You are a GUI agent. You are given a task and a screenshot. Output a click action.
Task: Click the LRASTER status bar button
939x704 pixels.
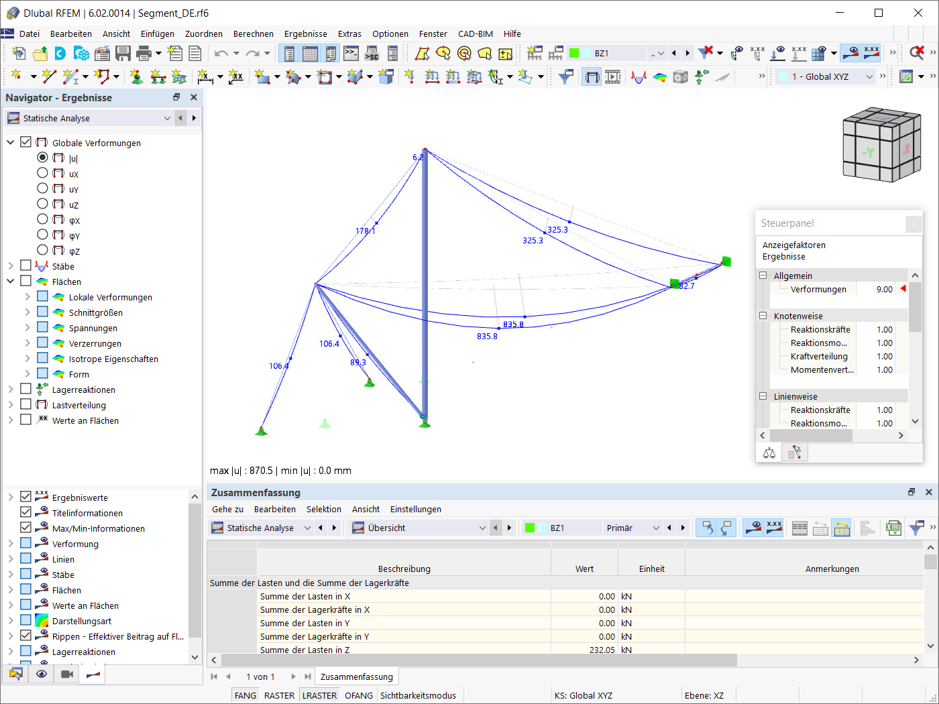pyautogui.click(x=320, y=695)
